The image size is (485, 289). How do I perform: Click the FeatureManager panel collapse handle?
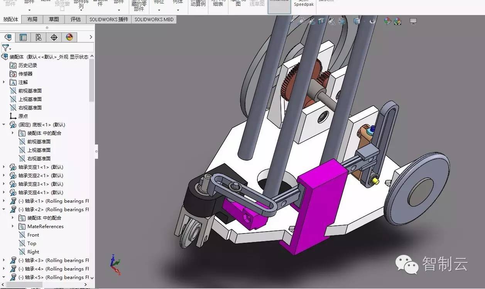tap(96, 152)
